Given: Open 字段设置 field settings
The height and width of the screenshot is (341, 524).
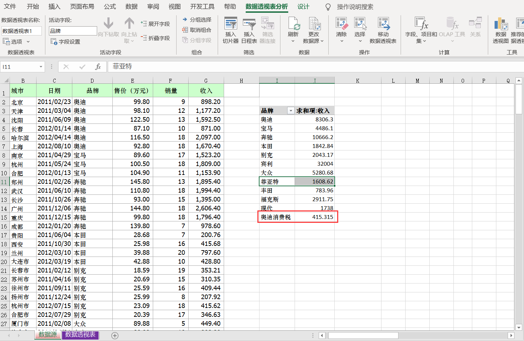Looking at the screenshot, I should 65,42.
